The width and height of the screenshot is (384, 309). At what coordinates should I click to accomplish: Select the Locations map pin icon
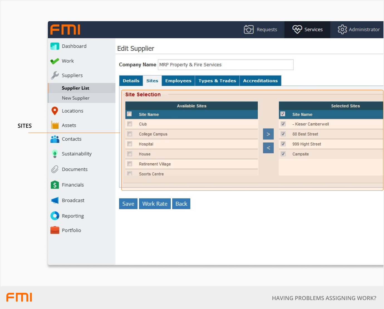coord(55,111)
